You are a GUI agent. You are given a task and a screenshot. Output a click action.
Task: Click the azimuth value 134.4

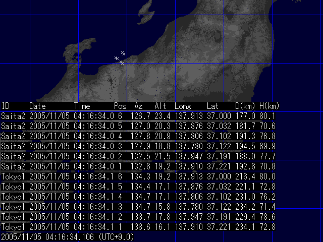pos(140,187)
